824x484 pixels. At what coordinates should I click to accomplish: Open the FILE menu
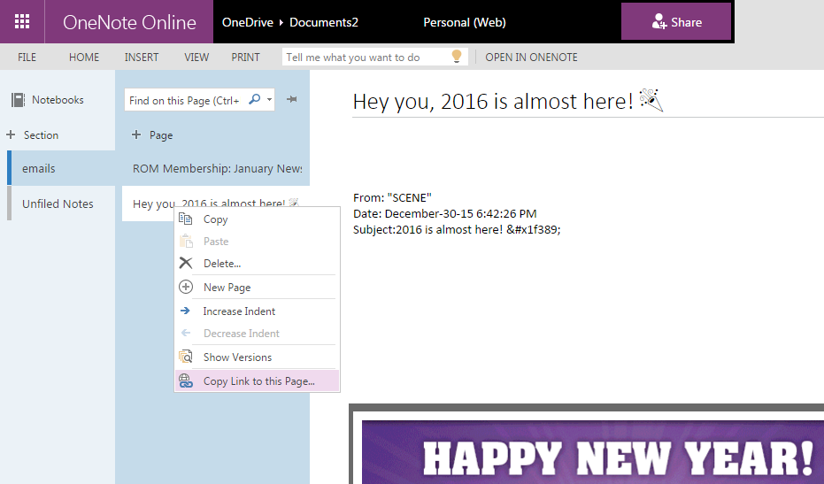27,57
